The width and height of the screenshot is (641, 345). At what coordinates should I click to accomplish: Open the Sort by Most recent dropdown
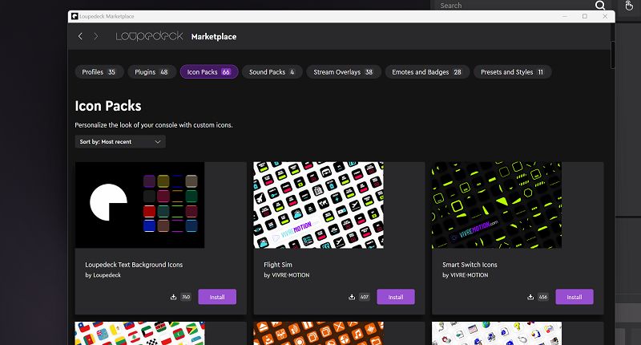pyautogui.click(x=120, y=141)
